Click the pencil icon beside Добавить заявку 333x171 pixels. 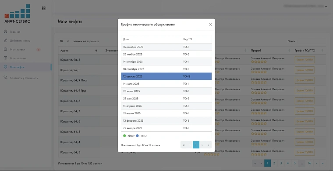(6, 41)
